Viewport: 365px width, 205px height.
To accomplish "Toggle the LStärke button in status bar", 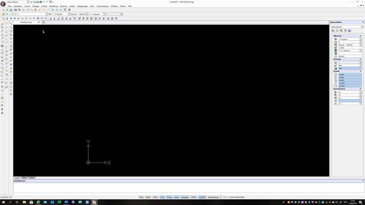I will [194, 197].
